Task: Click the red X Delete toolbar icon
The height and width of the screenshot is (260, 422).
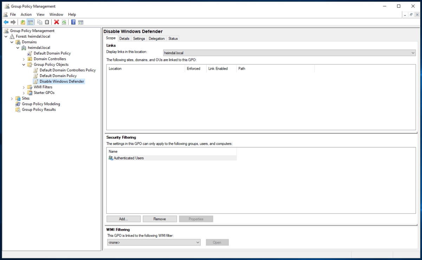Action: pyautogui.click(x=56, y=22)
